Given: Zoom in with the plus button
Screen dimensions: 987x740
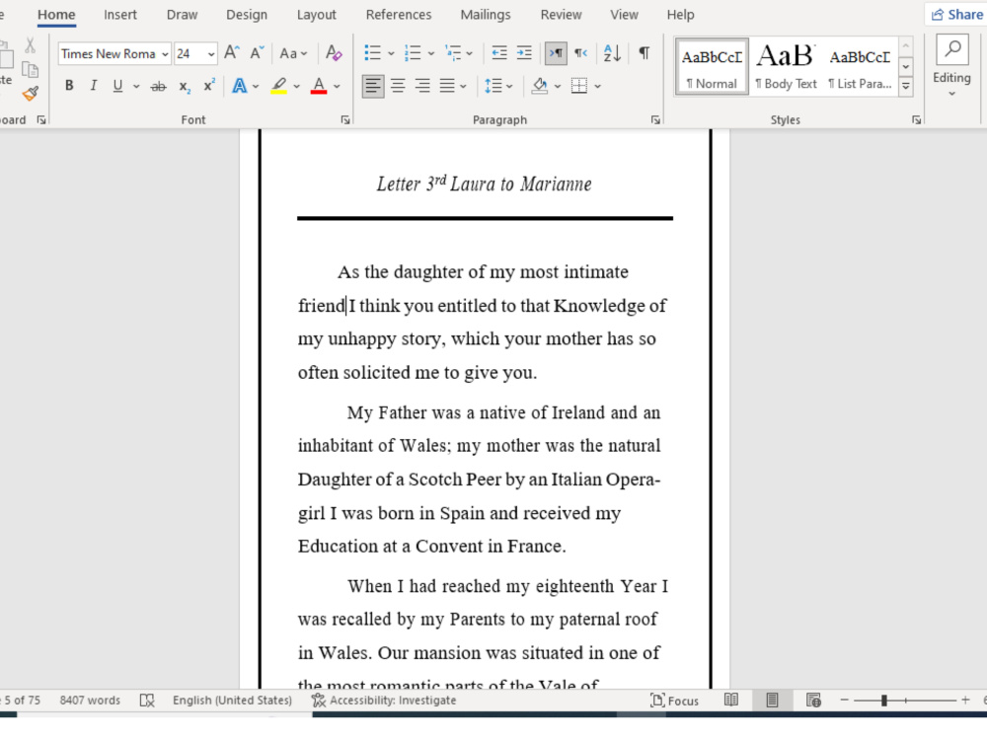Looking at the screenshot, I should coord(965,700).
